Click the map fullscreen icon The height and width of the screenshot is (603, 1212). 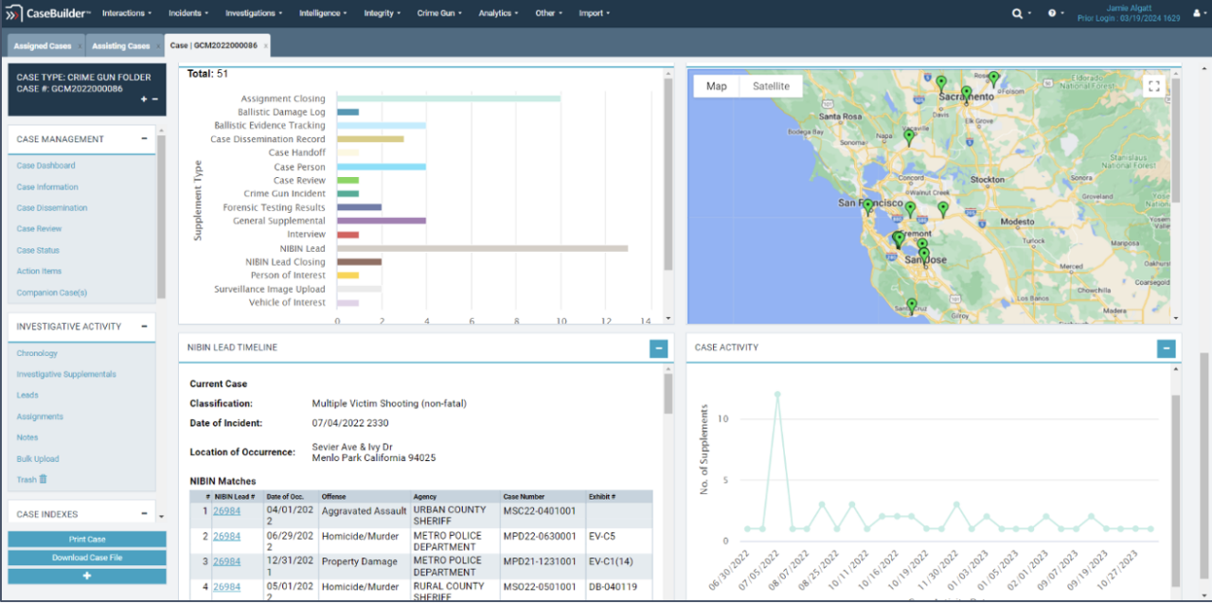coord(1152,86)
